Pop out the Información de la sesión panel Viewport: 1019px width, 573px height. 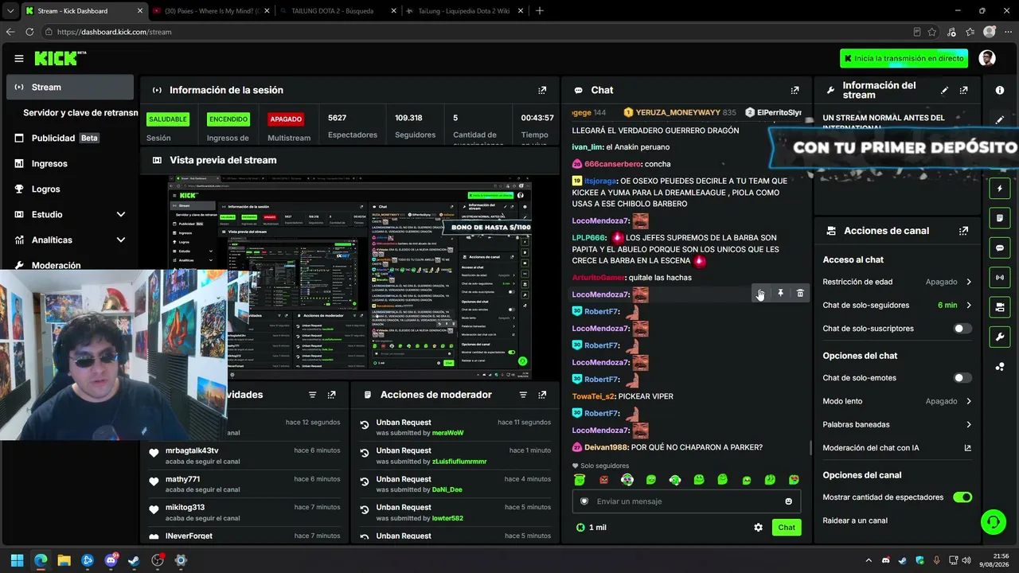pos(542,90)
